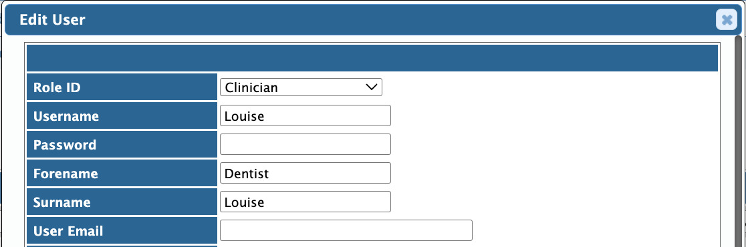Screen dimensions: 746x247
Task: Click the Role ID label cell
Action: click(122, 87)
